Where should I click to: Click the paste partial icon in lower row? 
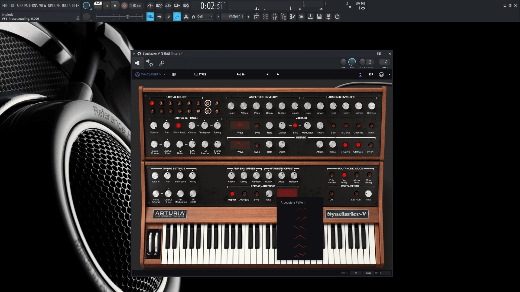coord(208,111)
